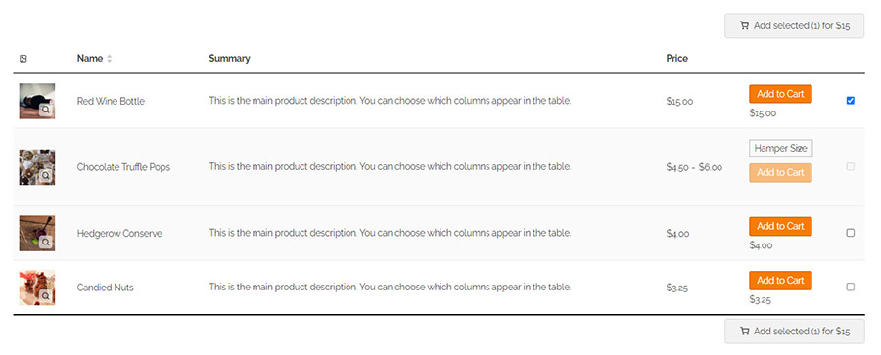Add Candied Nuts to cart

pos(780,281)
